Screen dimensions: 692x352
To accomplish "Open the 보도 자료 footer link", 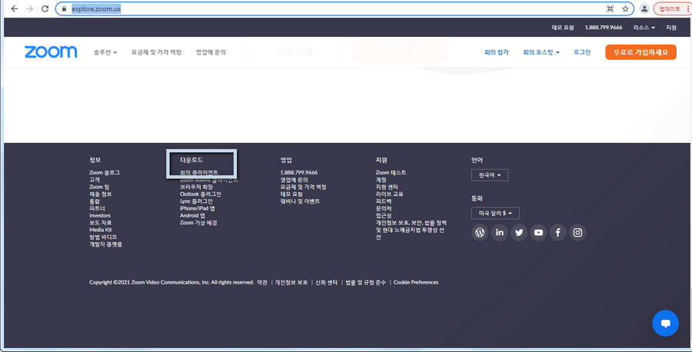I will point(100,223).
